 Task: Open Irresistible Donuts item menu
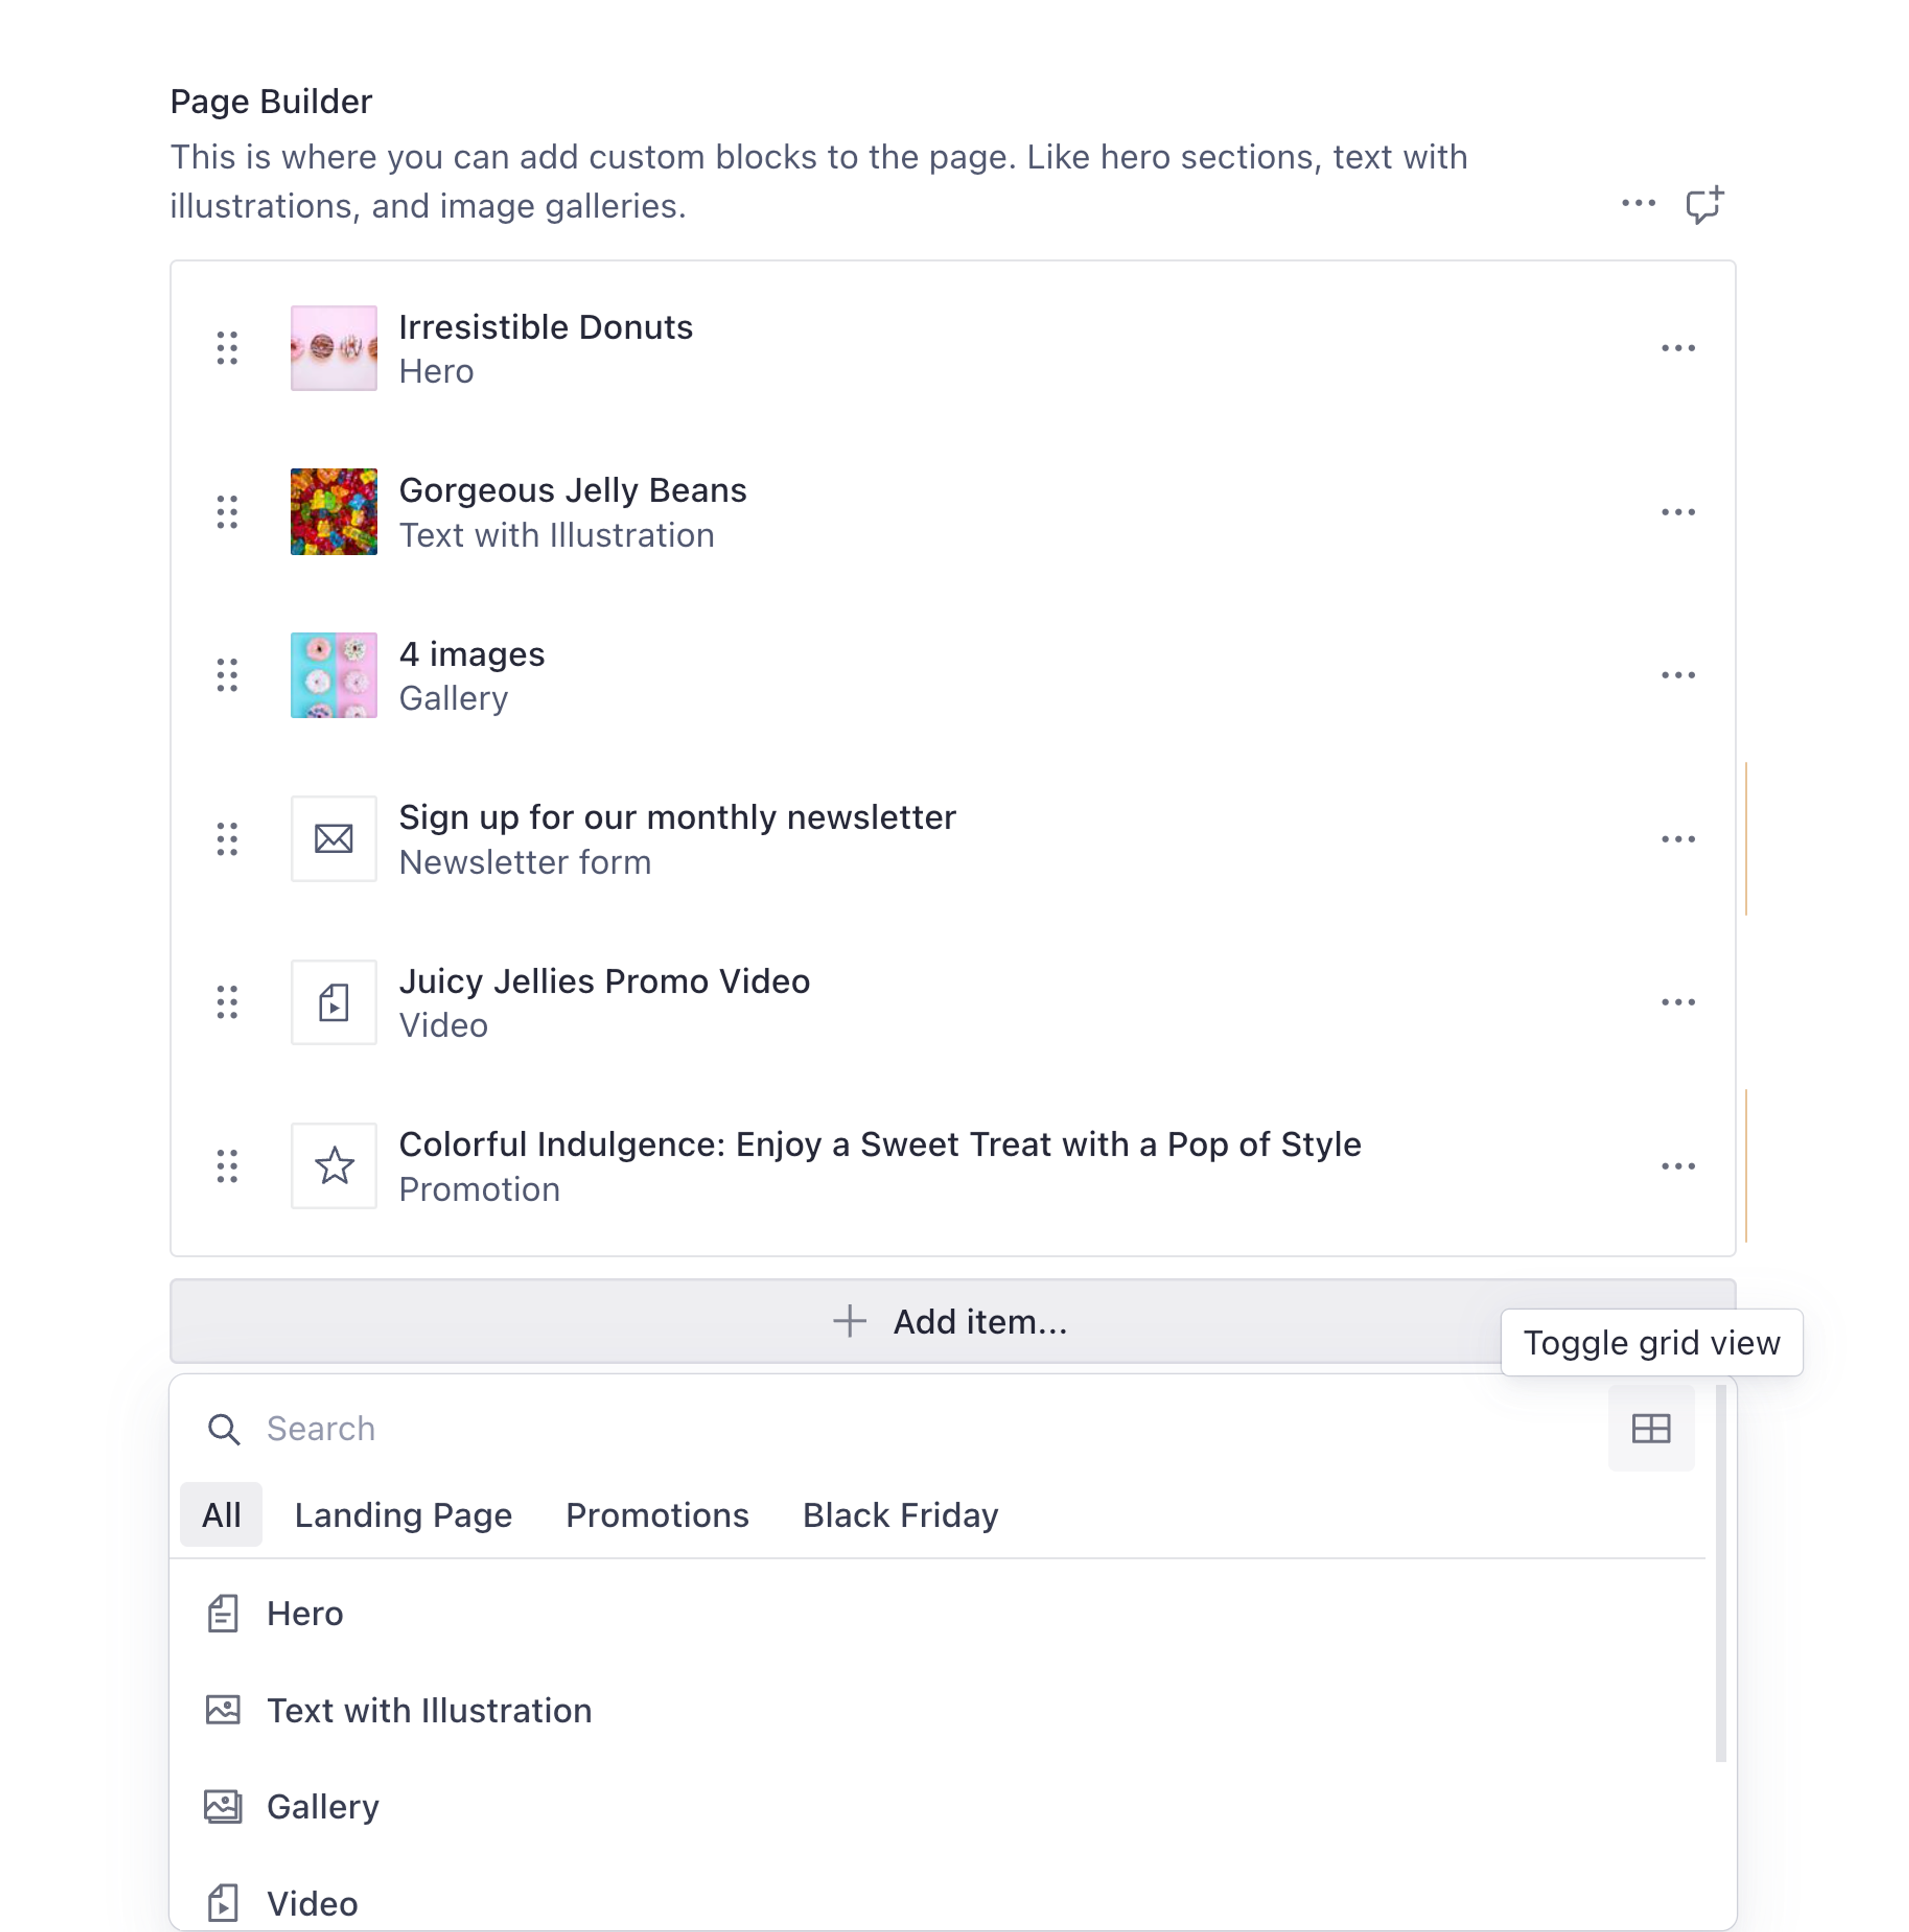click(1677, 348)
